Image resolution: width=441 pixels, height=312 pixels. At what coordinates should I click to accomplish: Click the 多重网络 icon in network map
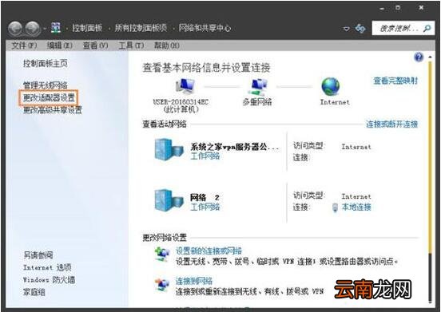[257, 87]
